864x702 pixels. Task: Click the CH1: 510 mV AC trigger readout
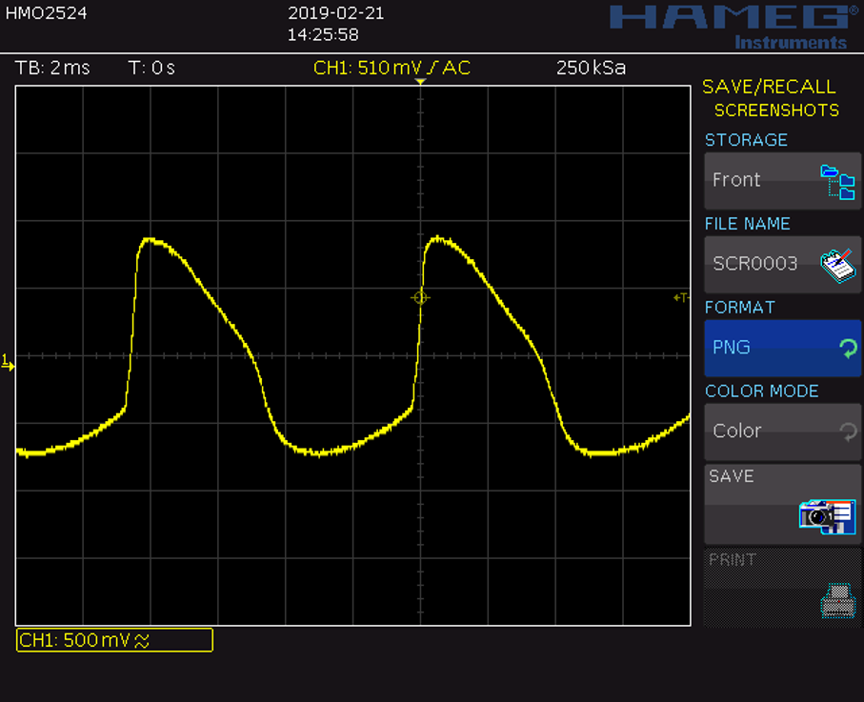392,68
